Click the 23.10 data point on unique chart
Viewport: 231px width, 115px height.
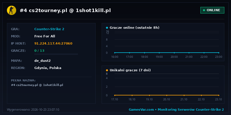[219, 95]
